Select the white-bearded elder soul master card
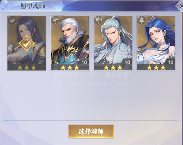 pos(70,43)
